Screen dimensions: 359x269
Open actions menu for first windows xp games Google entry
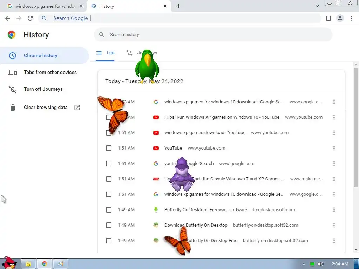click(x=334, y=102)
